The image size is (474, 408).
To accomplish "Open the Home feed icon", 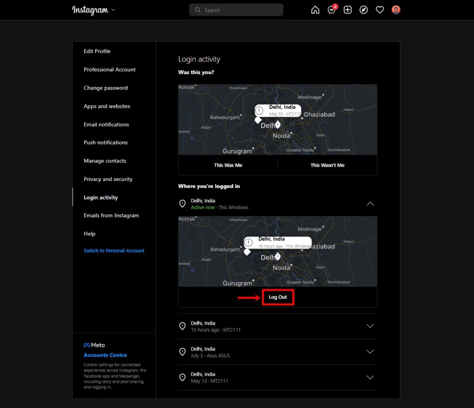I will point(315,10).
